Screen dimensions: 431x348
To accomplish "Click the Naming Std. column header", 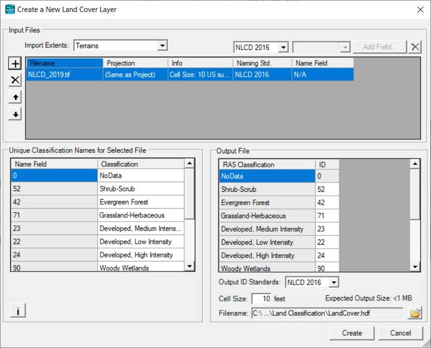I will coord(262,63).
